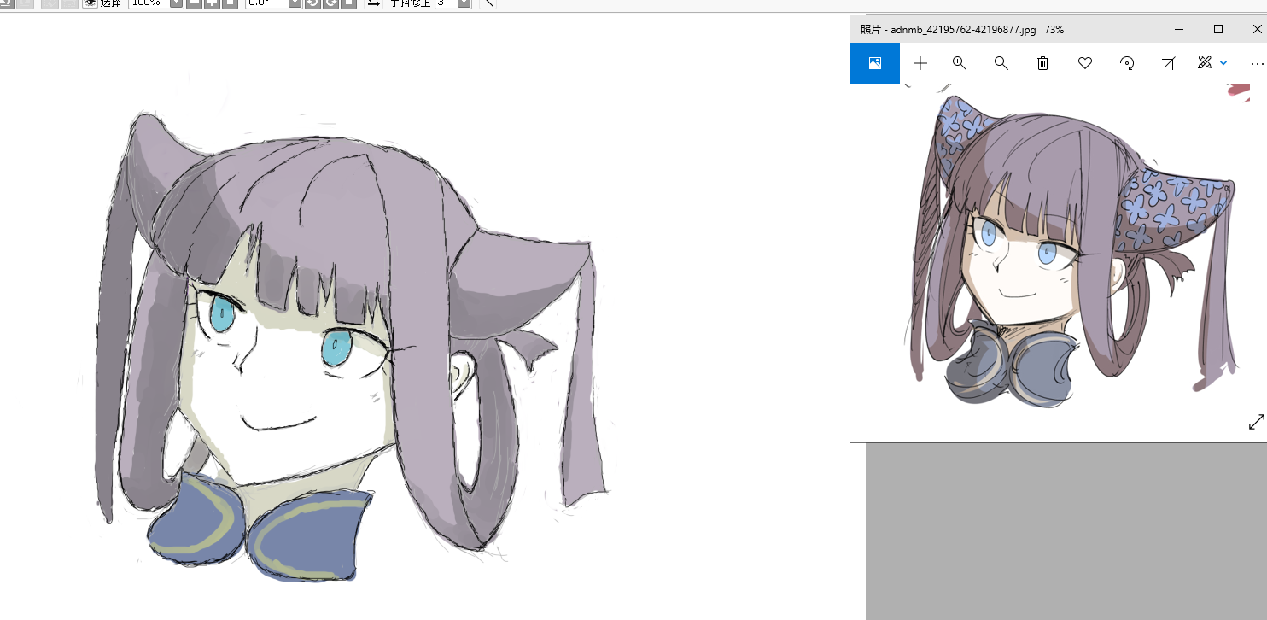This screenshot has width=1267, height=620.
Task: Click the 手抖修正 label in the paint toolbar
Action: coord(410,3)
